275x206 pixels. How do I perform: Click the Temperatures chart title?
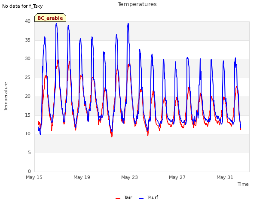click(x=137, y=4)
